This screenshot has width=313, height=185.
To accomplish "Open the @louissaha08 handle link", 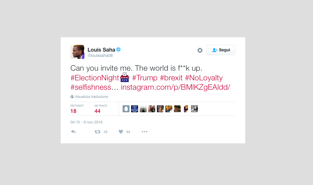I will 100,55.
